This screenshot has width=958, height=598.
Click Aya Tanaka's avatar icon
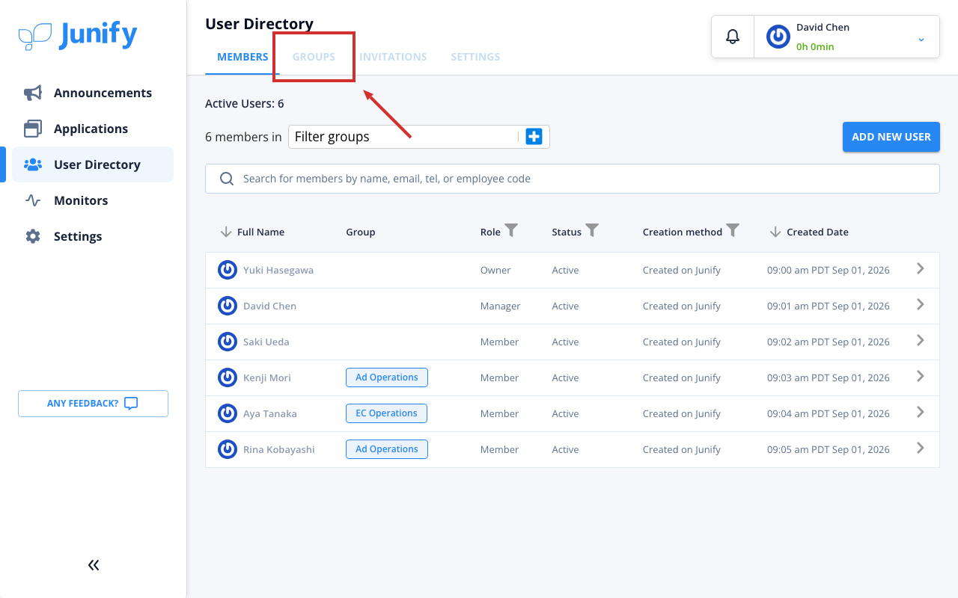pyautogui.click(x=228, y=413)
